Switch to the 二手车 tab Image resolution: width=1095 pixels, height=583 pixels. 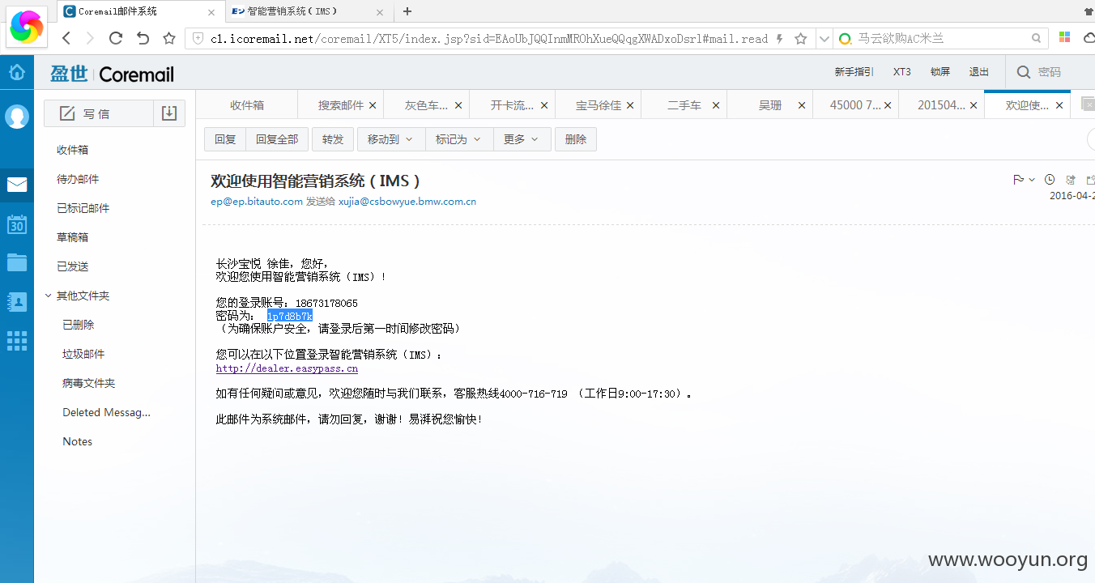point(684,105)
